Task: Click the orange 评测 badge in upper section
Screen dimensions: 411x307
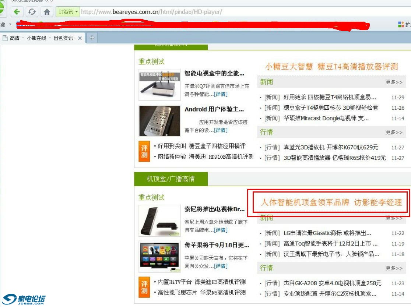Action: (144, 151)
